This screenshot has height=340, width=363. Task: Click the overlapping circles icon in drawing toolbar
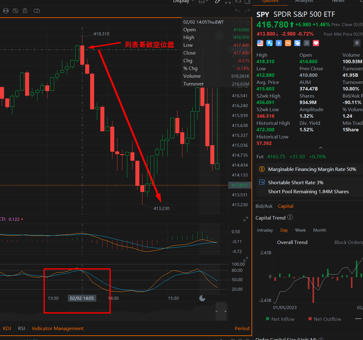[37, 11]
